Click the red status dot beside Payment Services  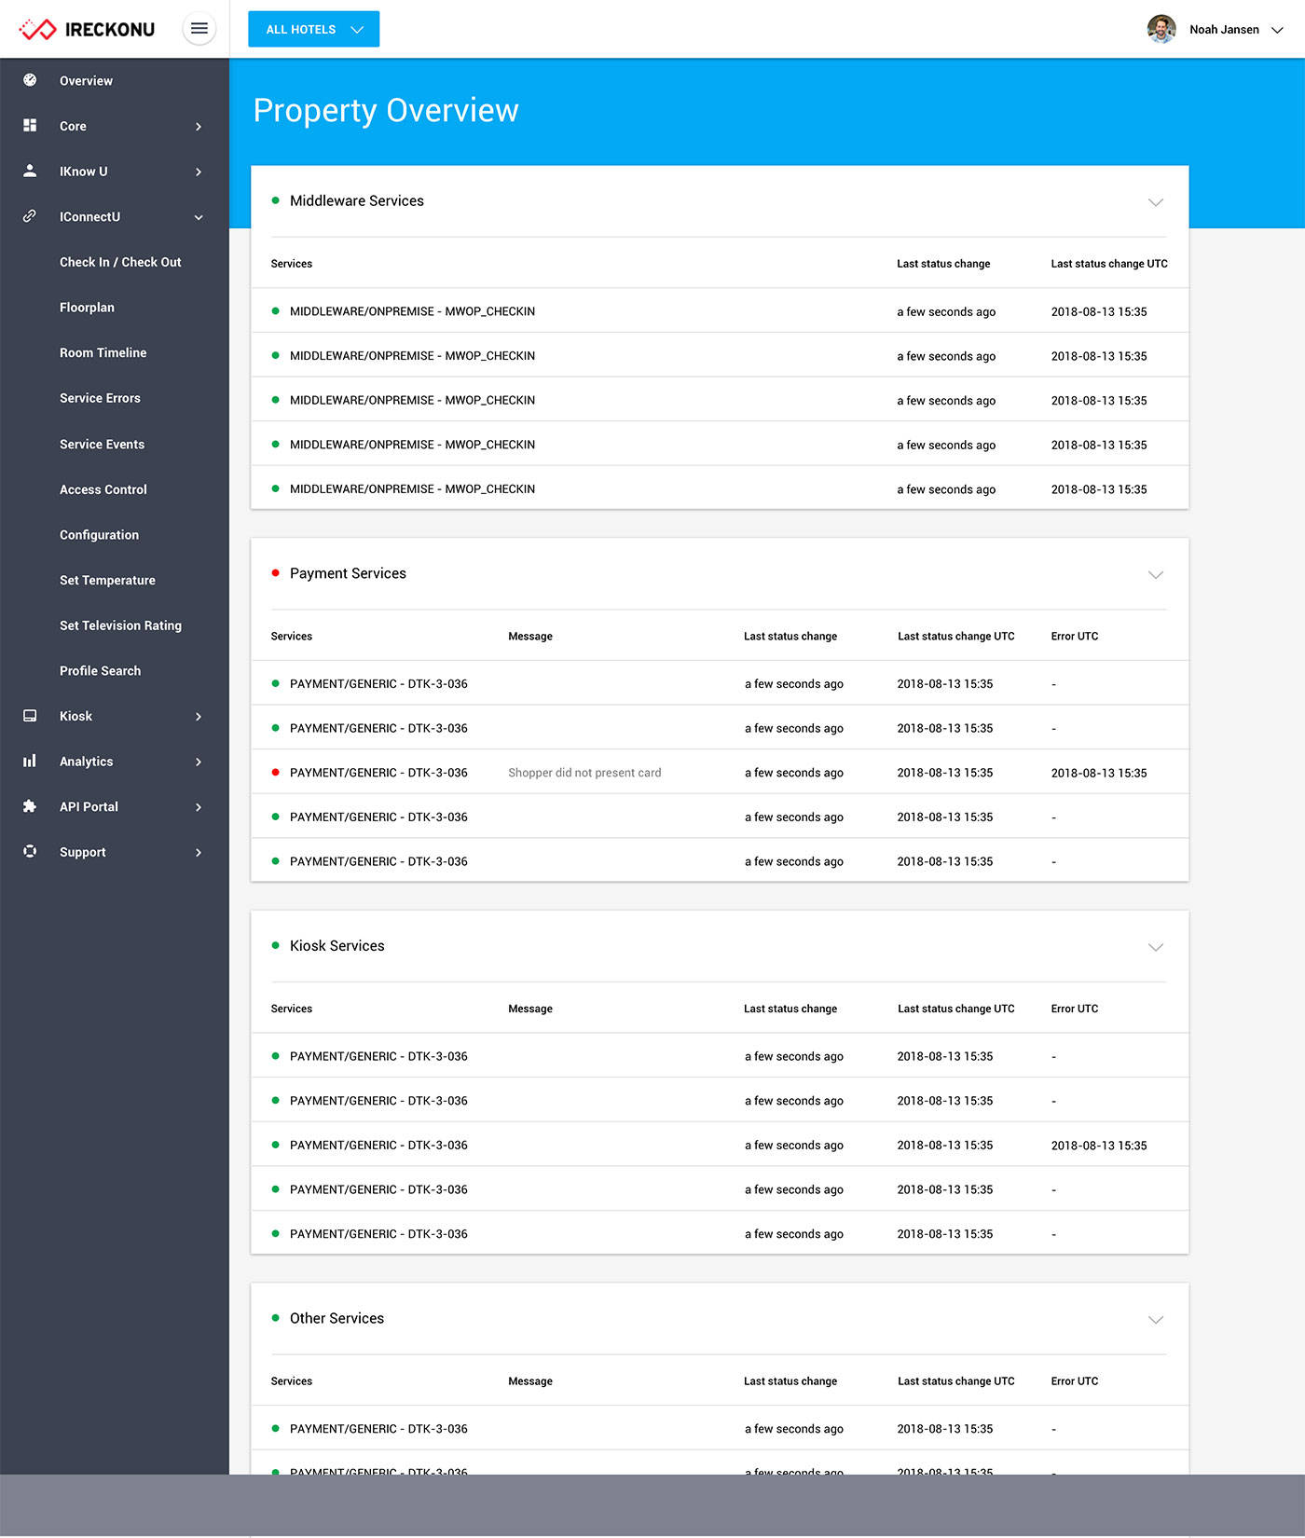pyautogui.click(x=275, y=573)
